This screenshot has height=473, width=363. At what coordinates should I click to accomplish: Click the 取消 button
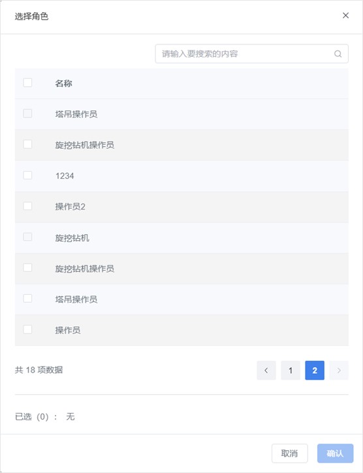click(x=290, y=453)
